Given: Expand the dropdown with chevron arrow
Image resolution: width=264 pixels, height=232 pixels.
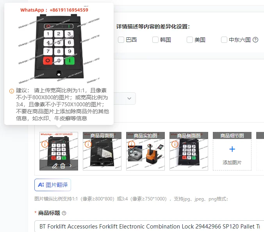Looking at the screenshot, I should (x=129, y=98).
